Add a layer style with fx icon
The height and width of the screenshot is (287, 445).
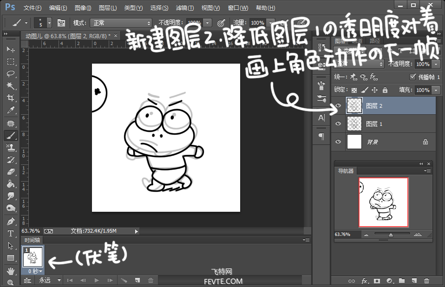[365, 281]
